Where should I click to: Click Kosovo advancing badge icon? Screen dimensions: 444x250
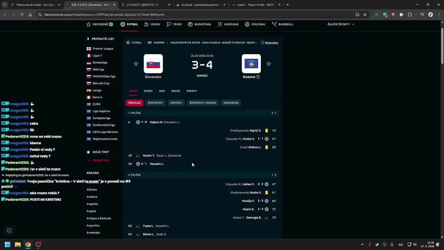[x=258, y=77]
